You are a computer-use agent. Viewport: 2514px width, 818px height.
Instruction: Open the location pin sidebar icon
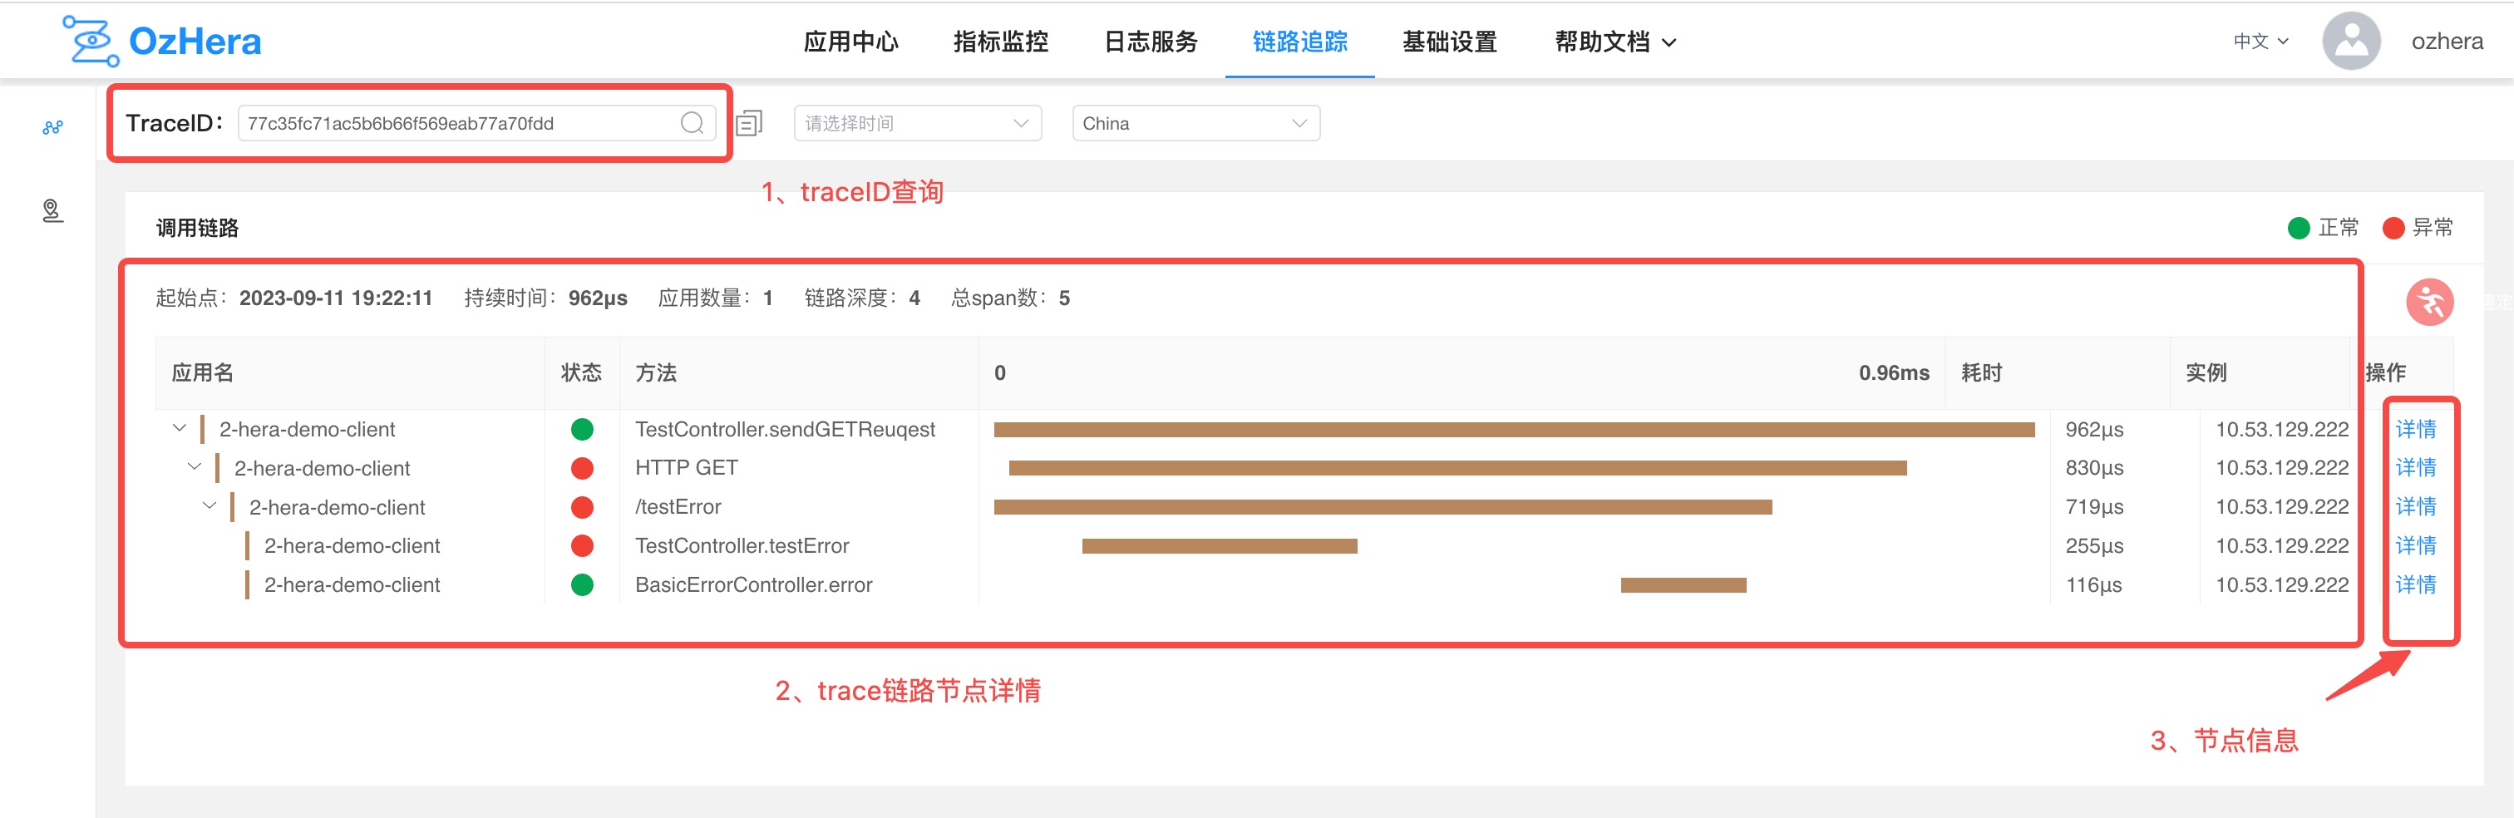[x=52, y=209]
